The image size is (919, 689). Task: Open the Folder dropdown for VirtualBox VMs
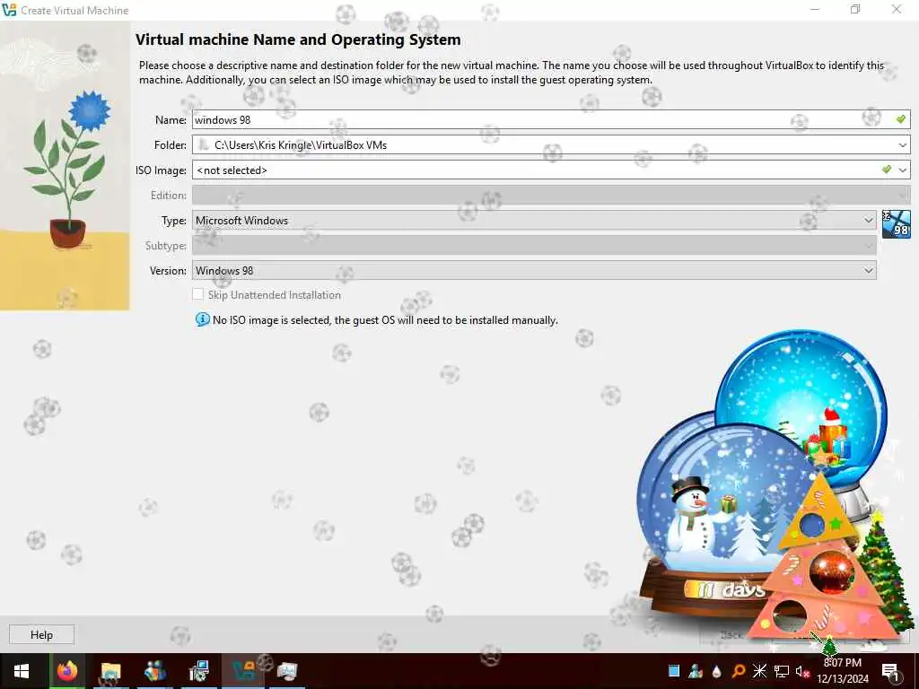pyautogui.click(x=551, y=144)
